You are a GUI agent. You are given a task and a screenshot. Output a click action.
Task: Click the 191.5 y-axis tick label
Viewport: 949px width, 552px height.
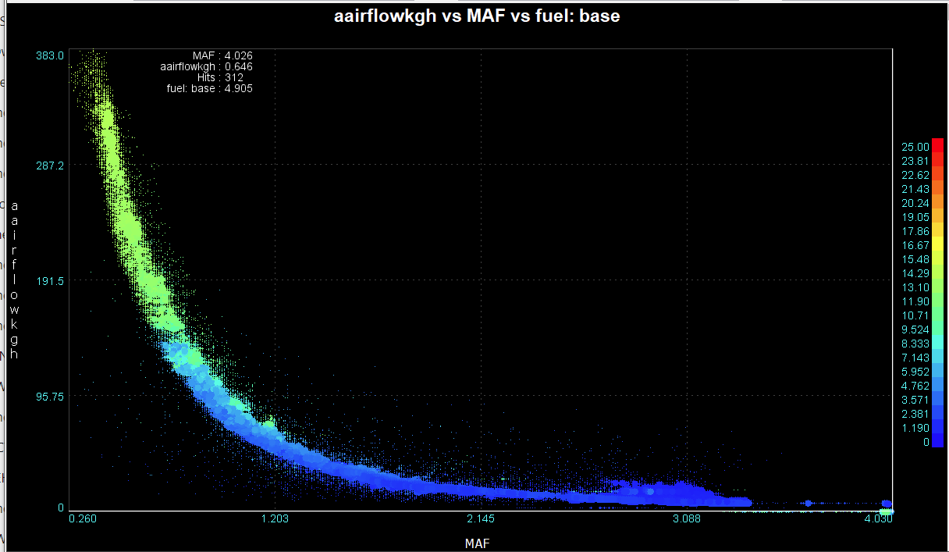[50, 280]
